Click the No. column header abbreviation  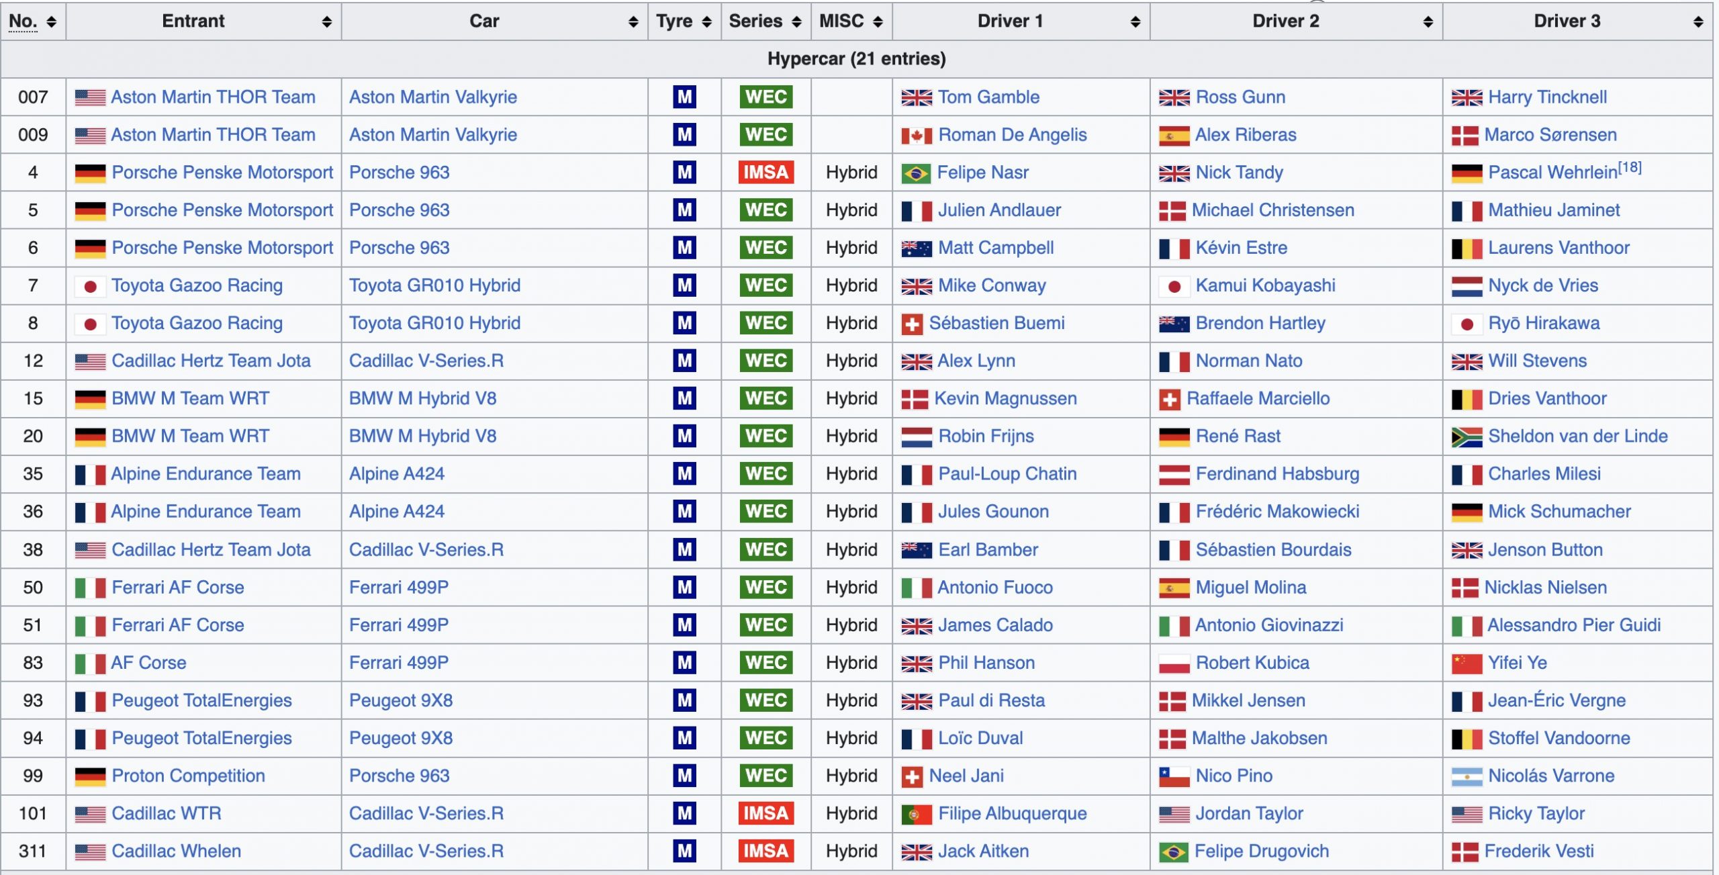[x=23, y=21]
